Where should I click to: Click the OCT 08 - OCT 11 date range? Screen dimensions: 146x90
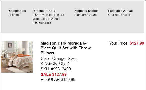click(x=120, y=15)
